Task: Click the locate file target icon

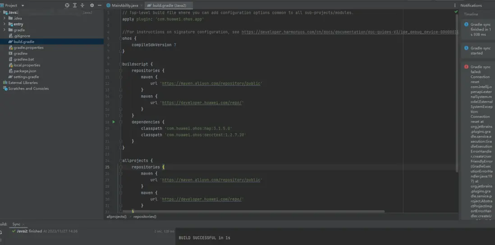Action: point(67,5)
